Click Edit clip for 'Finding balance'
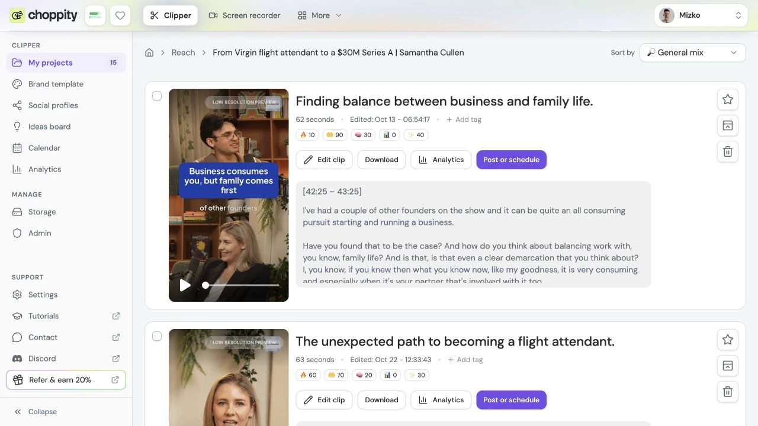This screenshot has height=426, width=758. [x=324, y=160]
